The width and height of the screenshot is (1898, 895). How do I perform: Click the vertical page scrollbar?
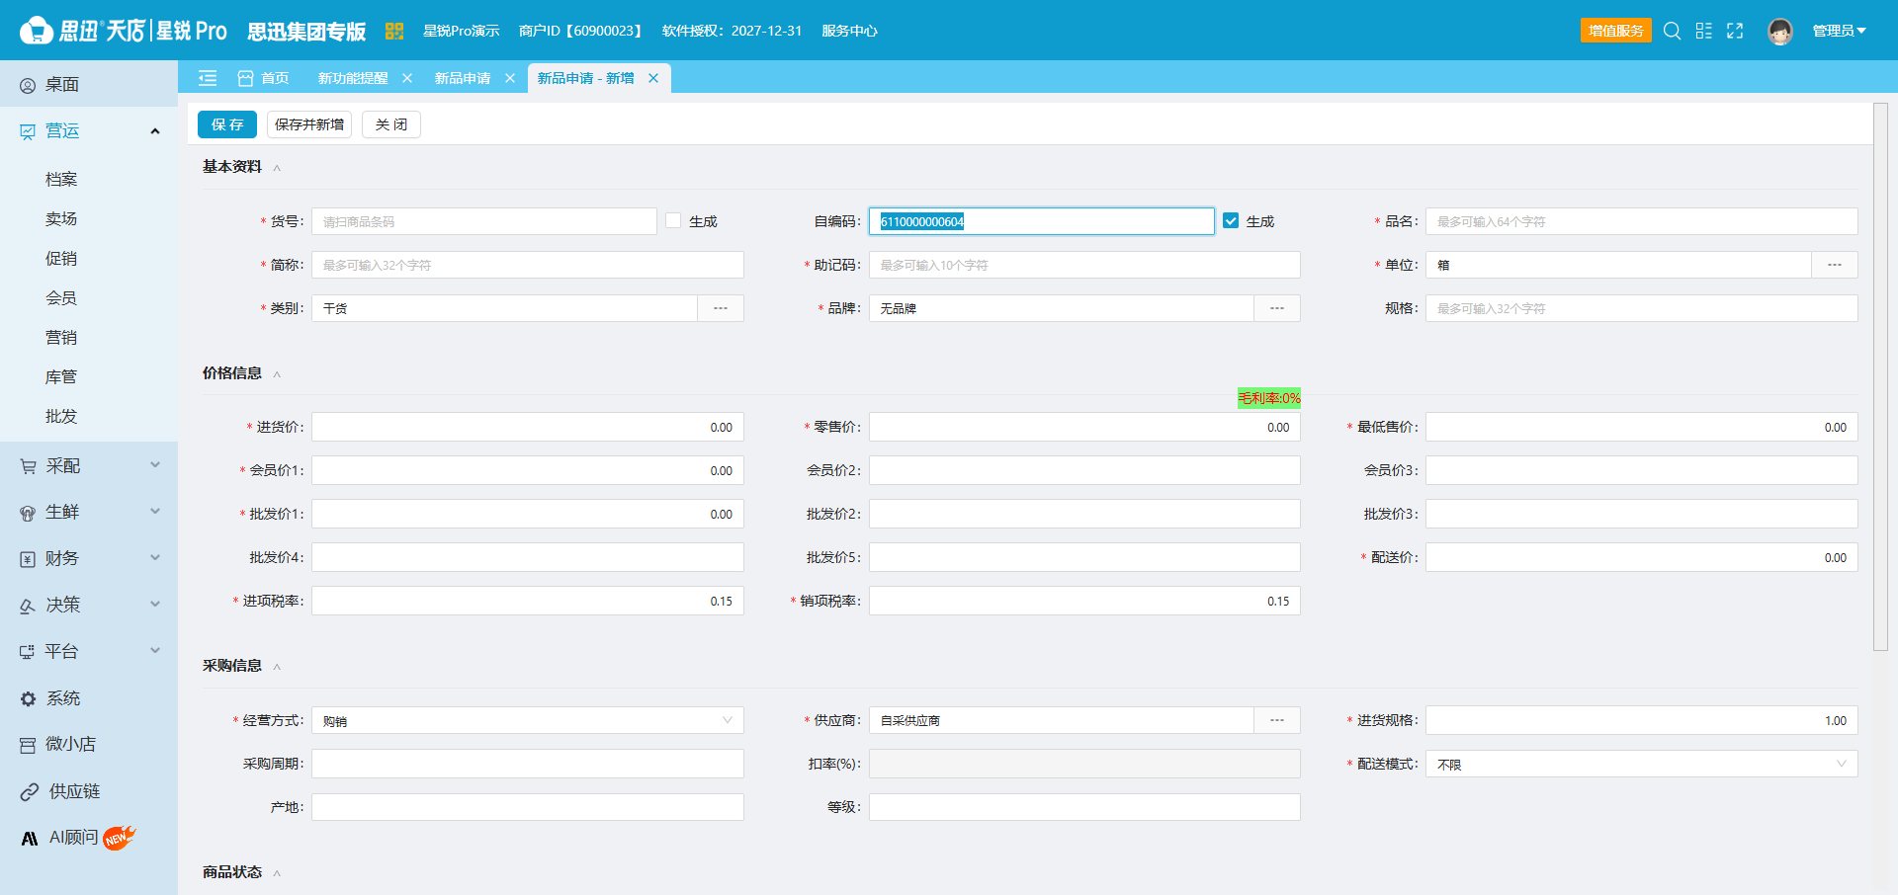click(1880, 377)
